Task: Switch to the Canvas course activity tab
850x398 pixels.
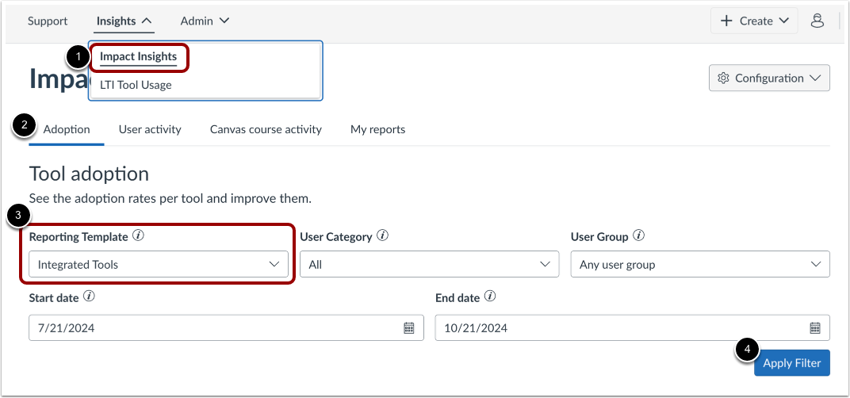Action: [x=266, y=129]
